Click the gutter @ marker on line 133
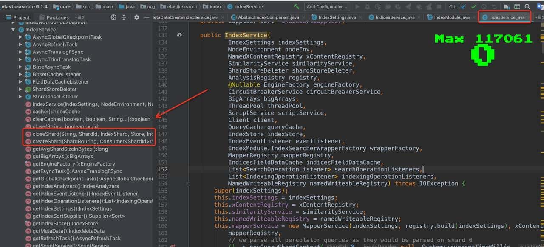Image resolution: width=544 pixels, height=247 pixels. click(x=179, y=35)
